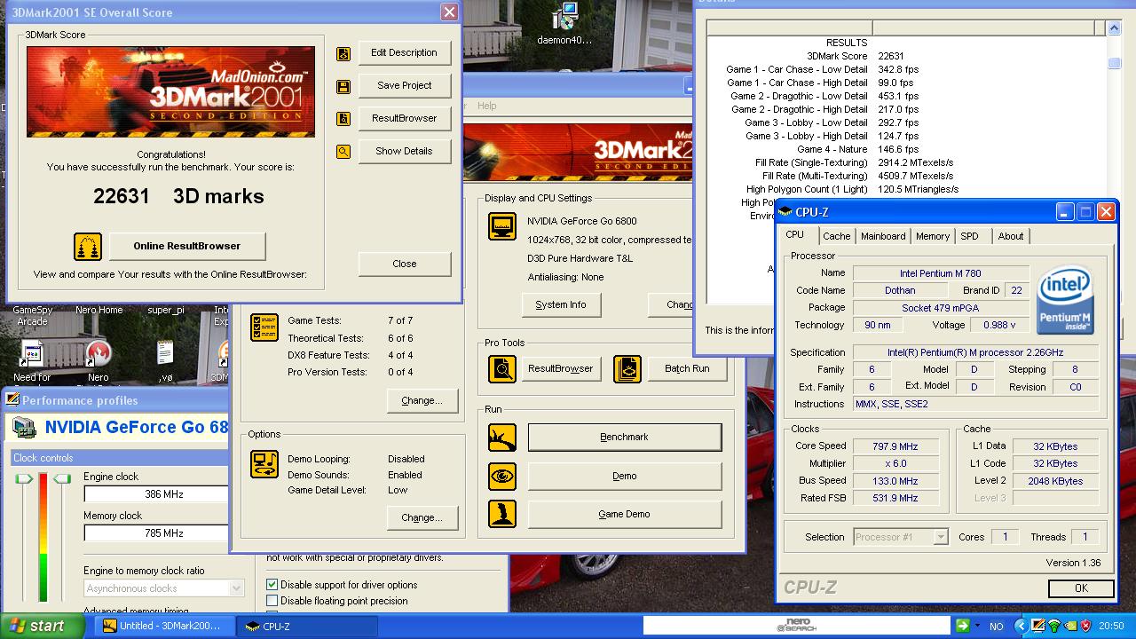Screen dimensions: 1136x639
Task: Click the Demo eye icon
Action: click(x=502, y=476)
